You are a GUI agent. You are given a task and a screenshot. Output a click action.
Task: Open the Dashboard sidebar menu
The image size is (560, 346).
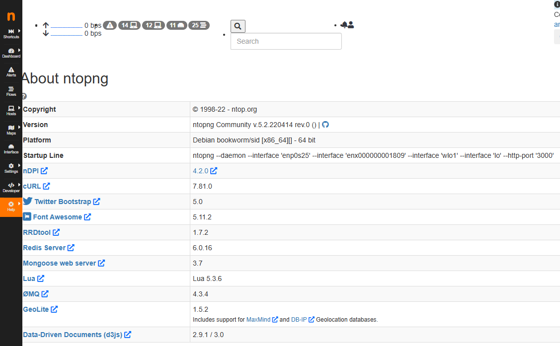[11, 53]
